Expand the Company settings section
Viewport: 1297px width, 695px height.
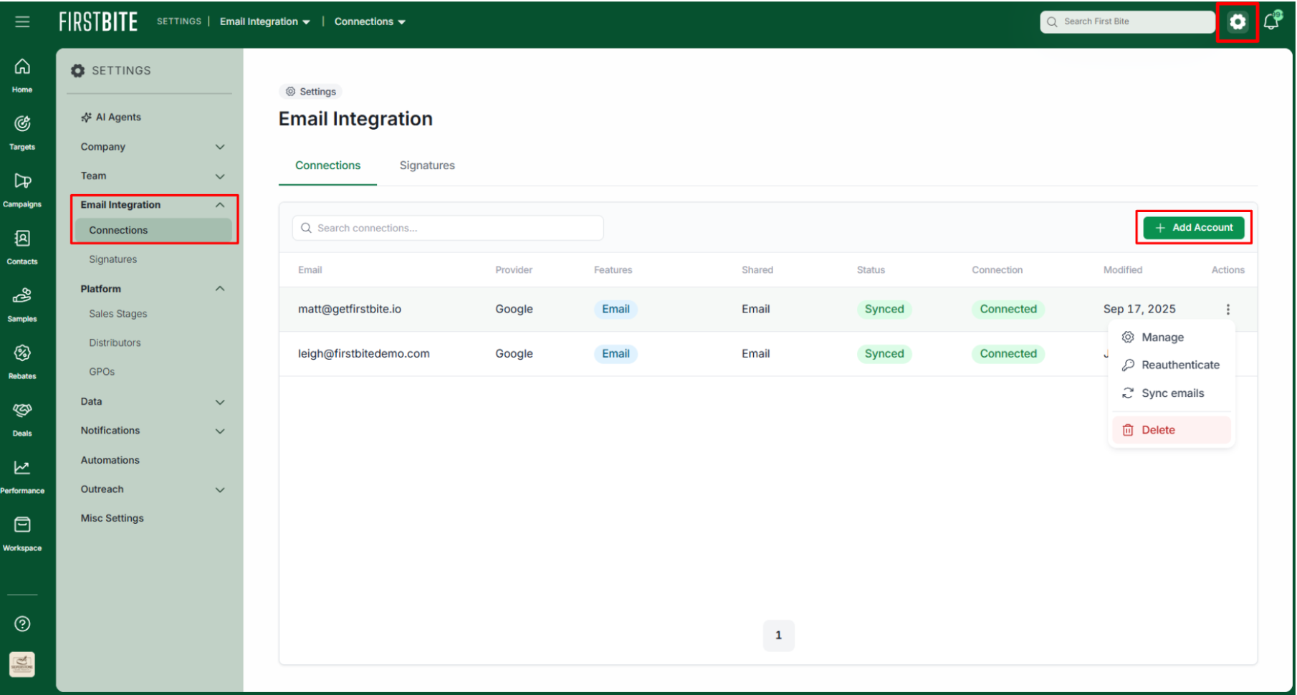[x=153, y=147]
